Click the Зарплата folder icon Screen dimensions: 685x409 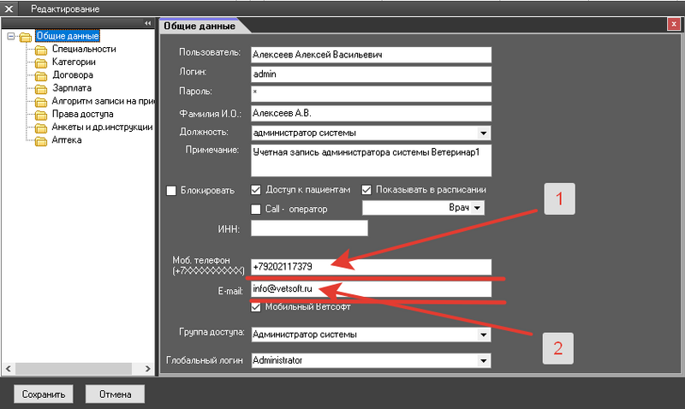[41, 89]
